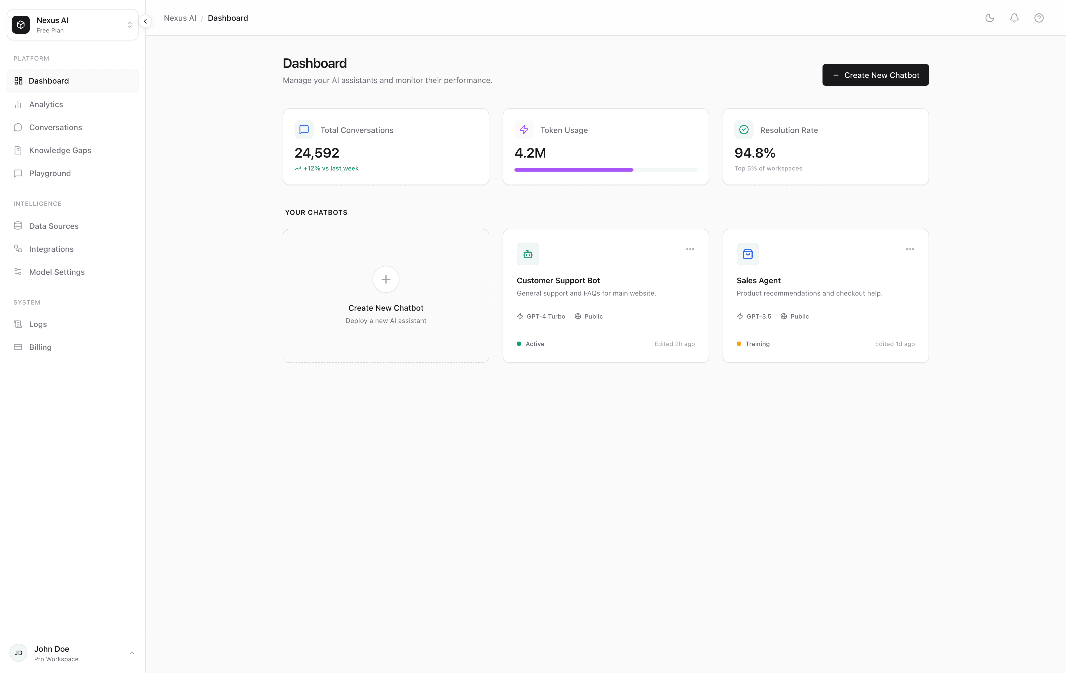Screen dimensions: 1066x673
Task: Open the Customer Support Bot card title
Action: pos(558,280)
